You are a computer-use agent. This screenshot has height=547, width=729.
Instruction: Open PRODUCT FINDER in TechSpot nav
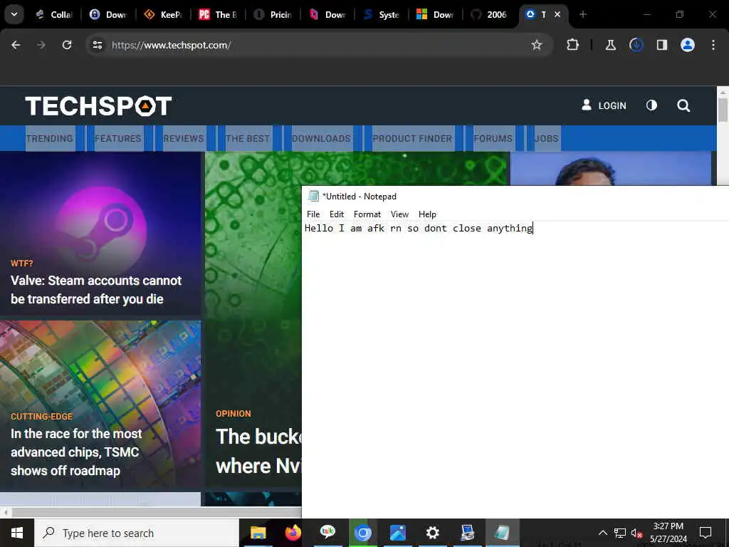coord(412,139)
